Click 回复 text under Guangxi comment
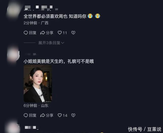 tap(33, 33)
